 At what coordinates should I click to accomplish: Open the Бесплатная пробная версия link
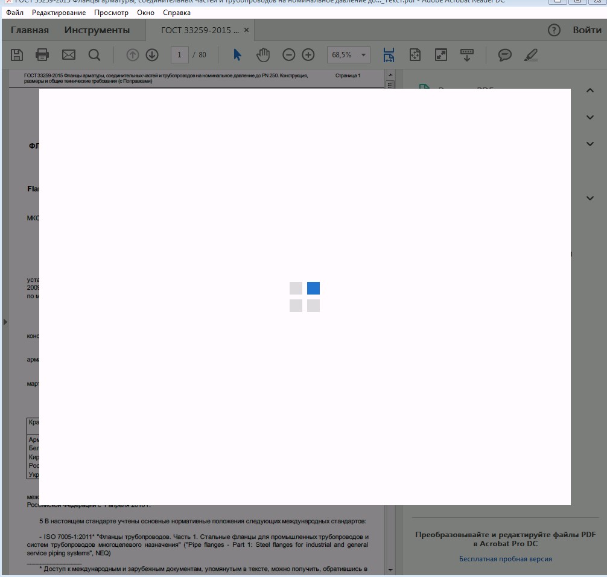505,559
